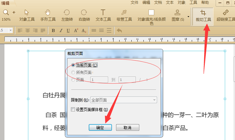The image size is (235, 140).
Task: Open 对象填充/线条颜色 color swatch
Action: pyautogui.click(x=151, y=12)
